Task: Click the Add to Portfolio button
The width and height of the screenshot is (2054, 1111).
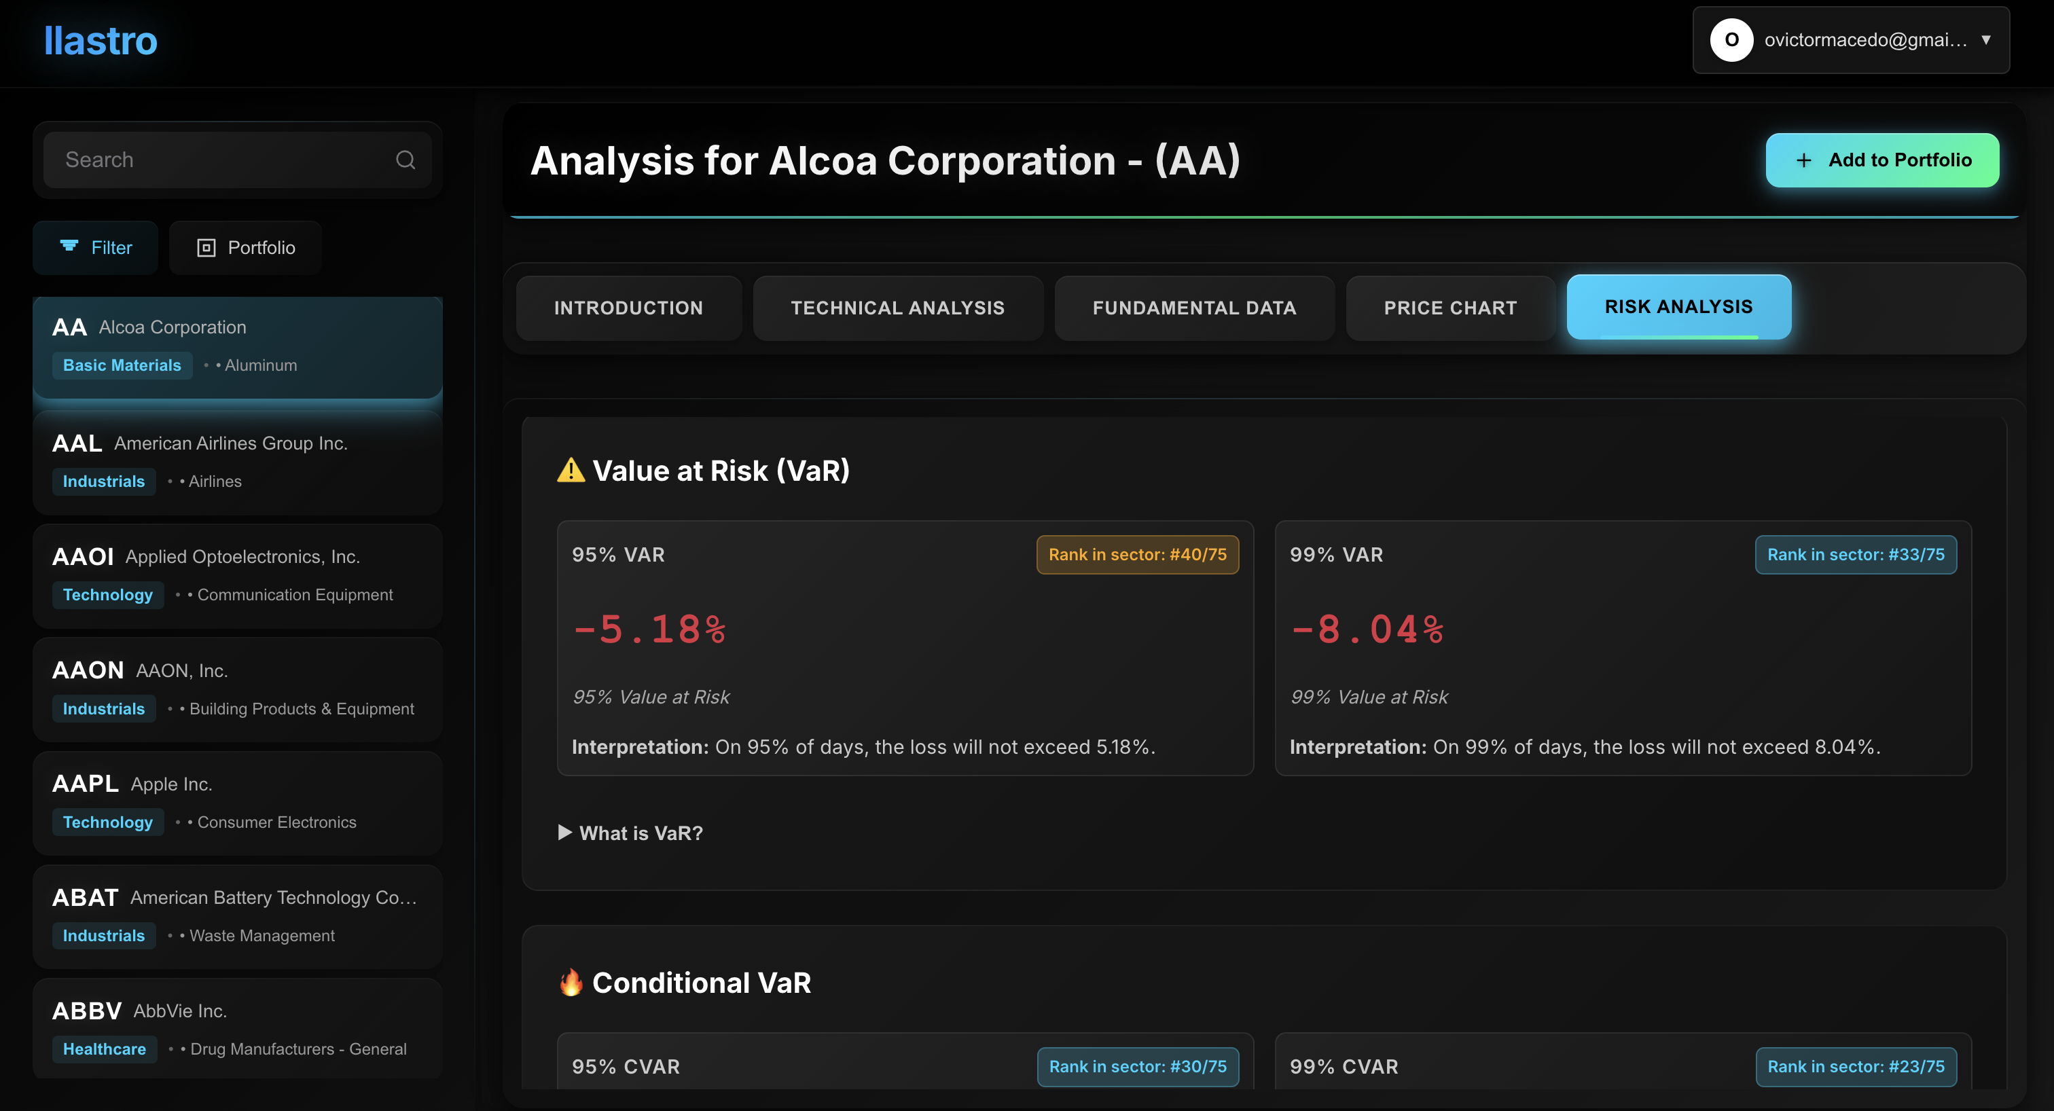Action: tap(1881, 160)
